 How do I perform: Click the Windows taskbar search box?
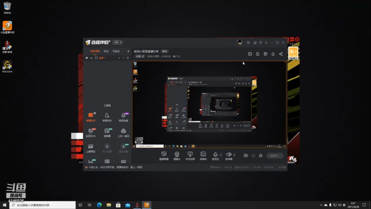pos(42,205)
